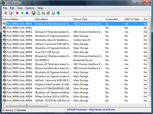Select the Sony DSC USB Device entry
153x114 pixels.
47,52
